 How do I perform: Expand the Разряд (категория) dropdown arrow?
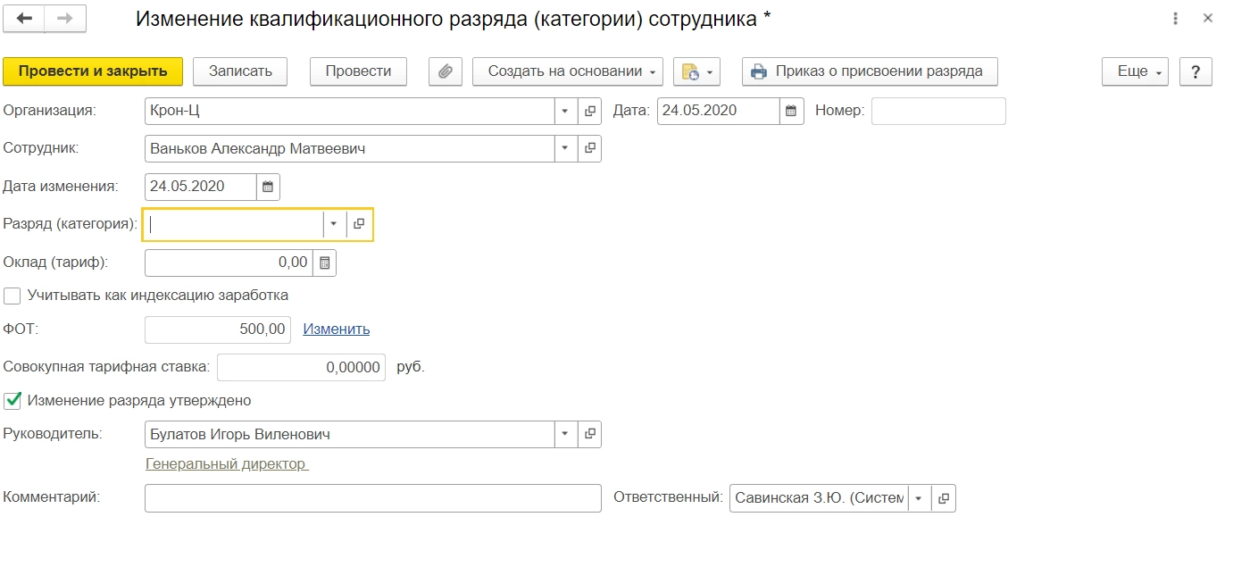(x=334, y=224)
